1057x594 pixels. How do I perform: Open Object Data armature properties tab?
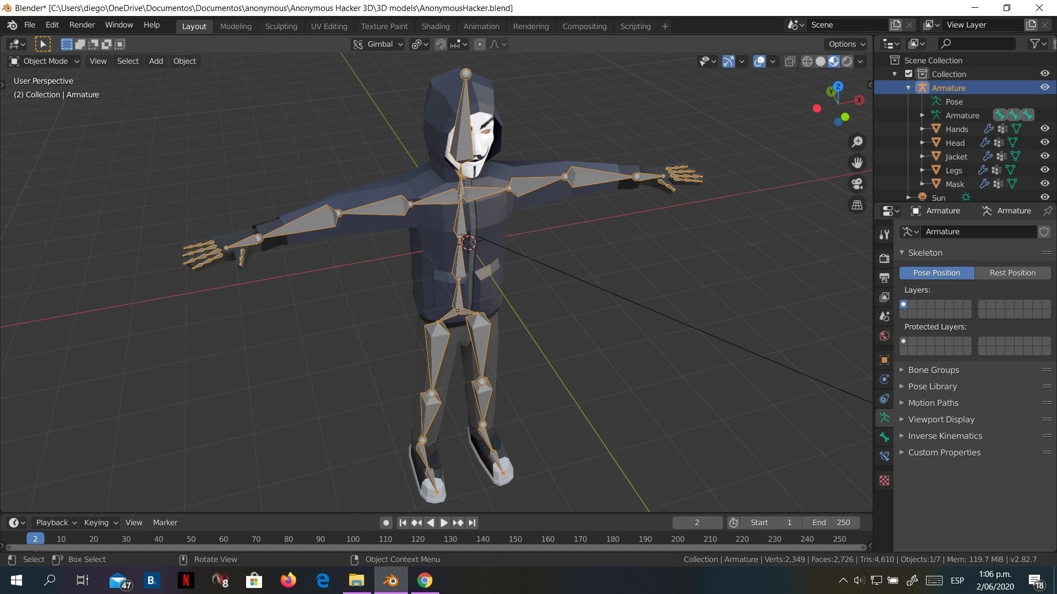tap(884, 417)
